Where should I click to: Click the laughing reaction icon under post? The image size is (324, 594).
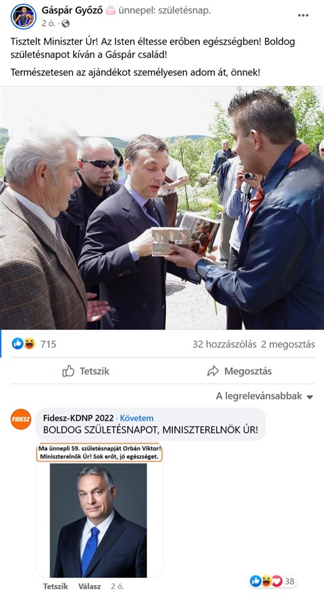pyautogui.click(x=29, y=343)
